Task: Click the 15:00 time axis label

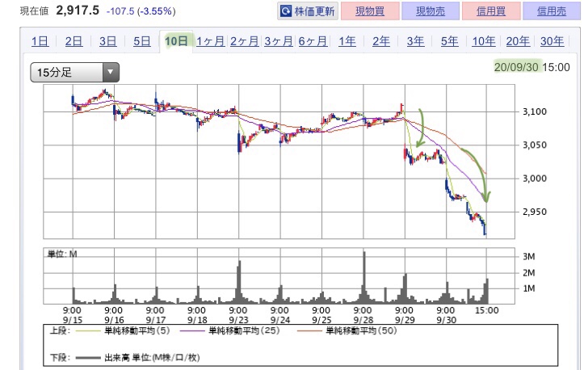Action: [487, 310]
